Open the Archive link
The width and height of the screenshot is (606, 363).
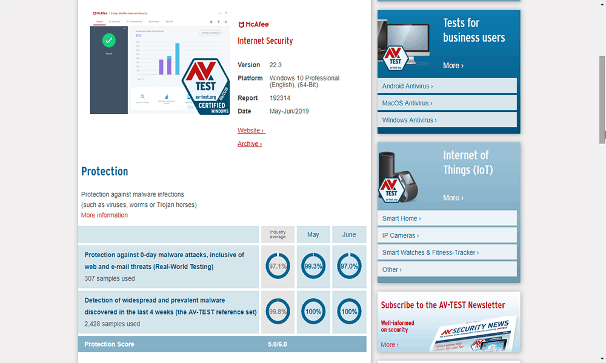tap(250, 143)
